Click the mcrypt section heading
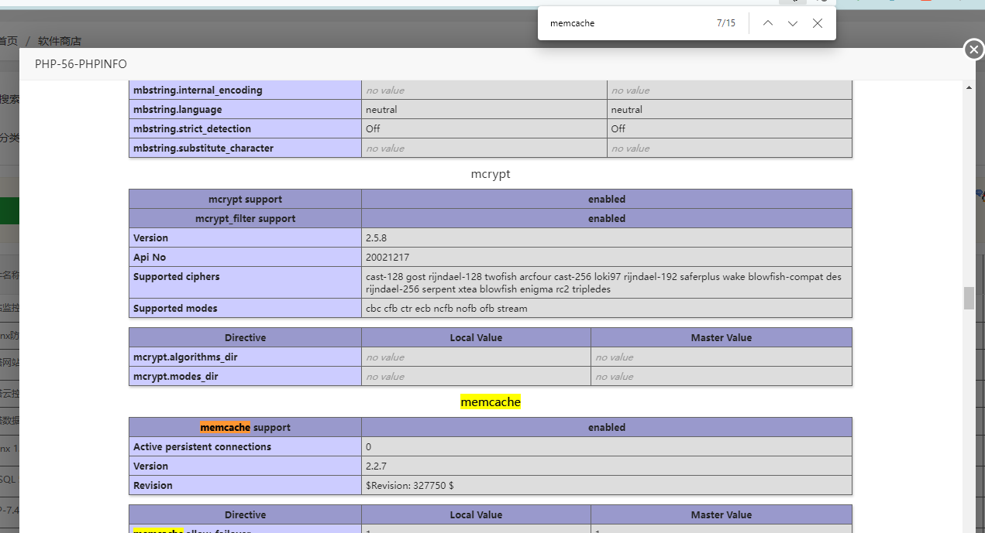This screenshot has width=985, height=533. tap(490, 174)
